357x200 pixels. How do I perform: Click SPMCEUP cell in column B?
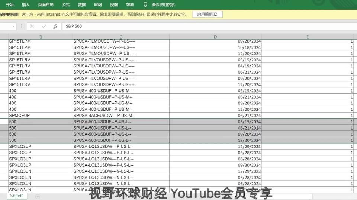[x=41, y=116]
